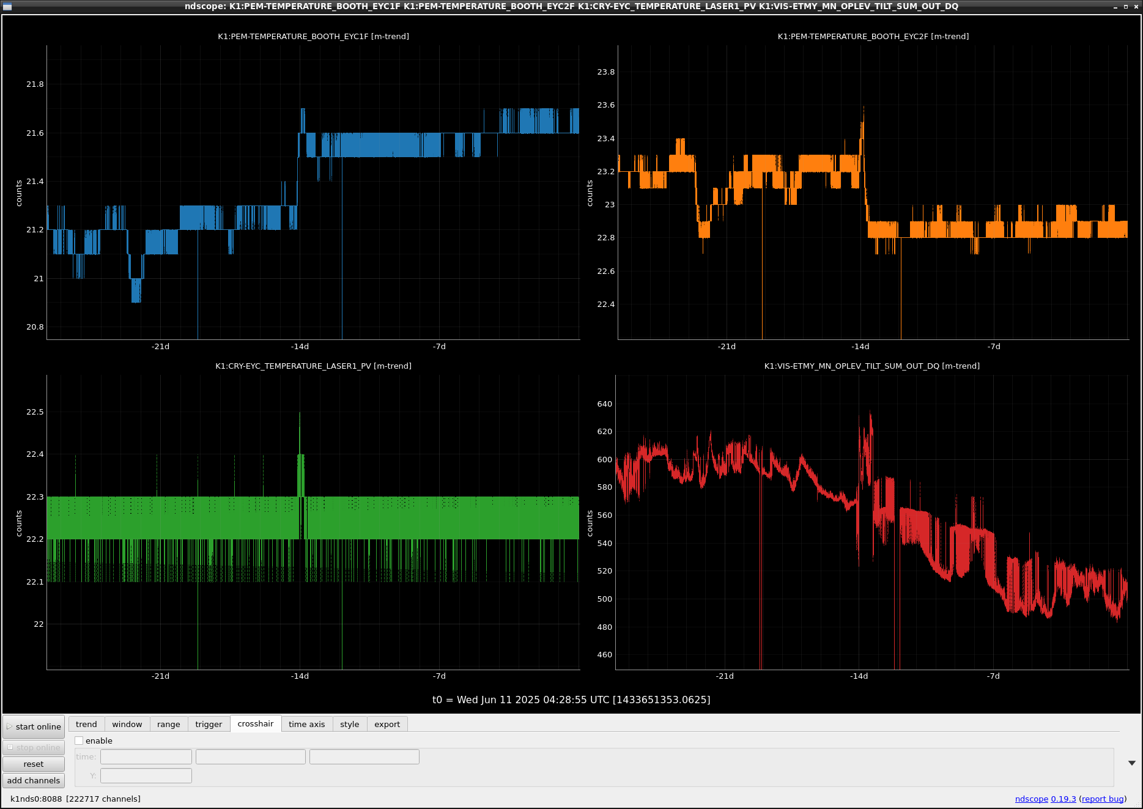Maximize the ndscope window
Screen dimensions: 1143x809
(x=1125, y=6)
